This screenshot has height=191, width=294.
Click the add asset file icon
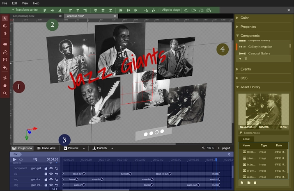[x=242, y=183]
